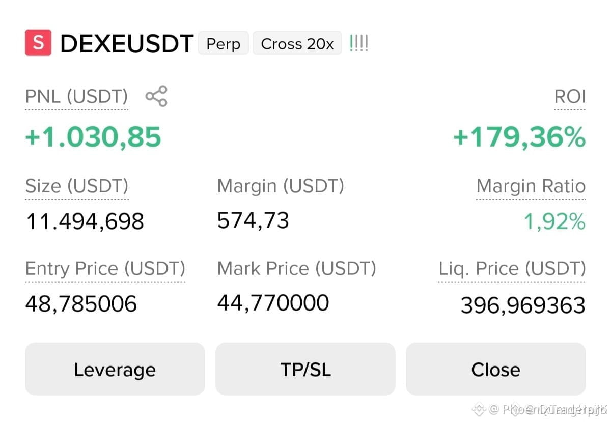
Task: Tap the underlined Liq. Price (USDT) label
Action: tap(512, 268)
